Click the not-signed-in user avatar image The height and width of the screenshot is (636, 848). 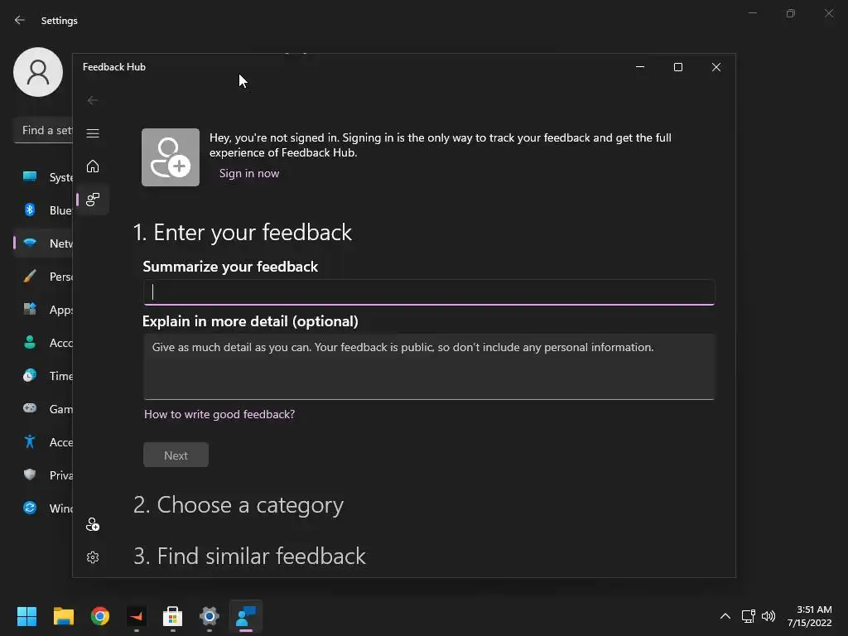tap(171, 157)
